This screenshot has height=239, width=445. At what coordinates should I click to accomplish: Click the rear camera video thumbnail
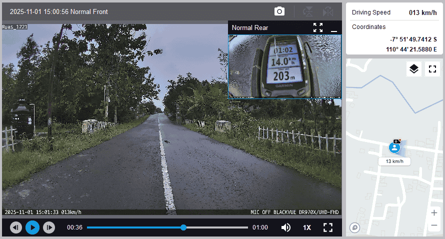[x=284, y=66]
